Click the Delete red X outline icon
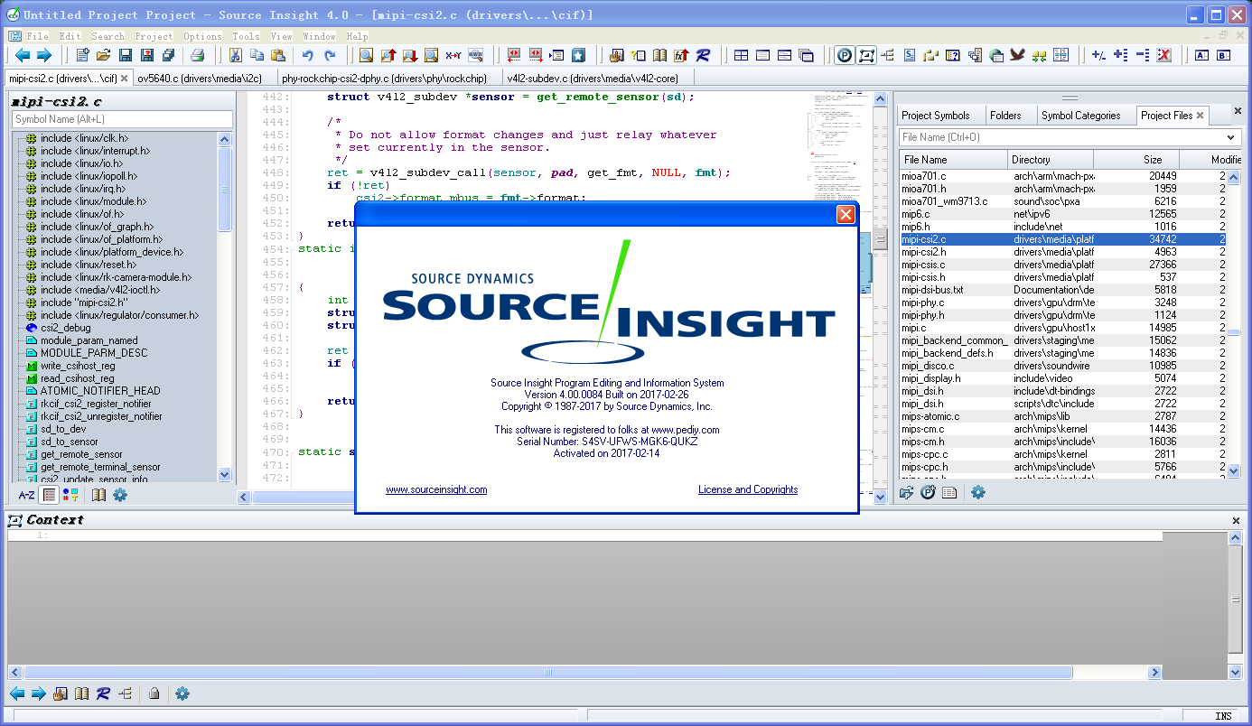The width and height of the screenshot is (1252, 726). click(1163, 55)
